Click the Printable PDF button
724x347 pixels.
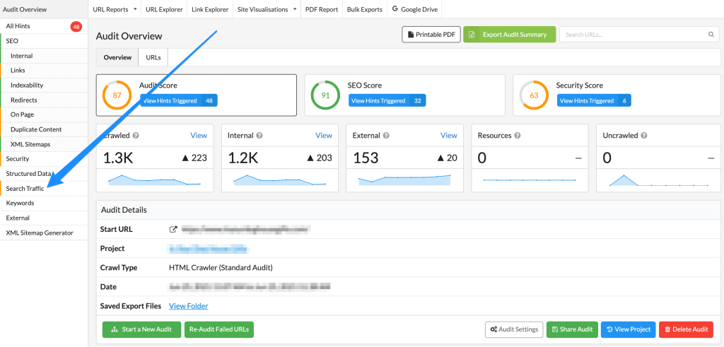(431, 35)
